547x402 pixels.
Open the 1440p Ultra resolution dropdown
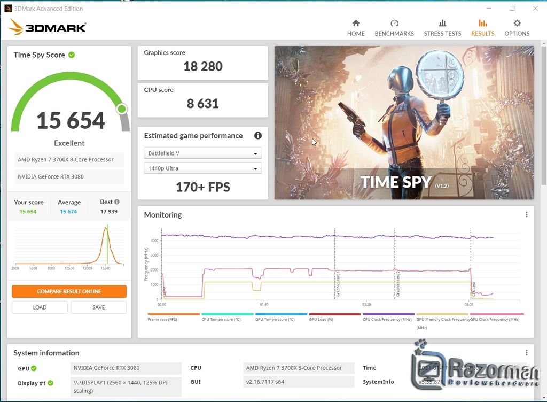202,168
